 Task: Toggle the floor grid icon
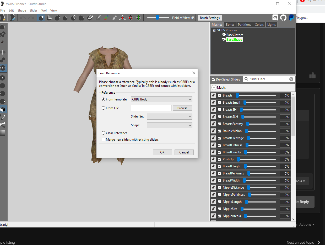[3, 133]
